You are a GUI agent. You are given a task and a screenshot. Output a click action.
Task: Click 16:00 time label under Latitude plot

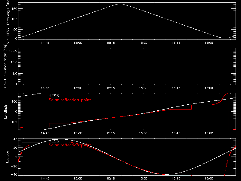(x=209, y=179)
